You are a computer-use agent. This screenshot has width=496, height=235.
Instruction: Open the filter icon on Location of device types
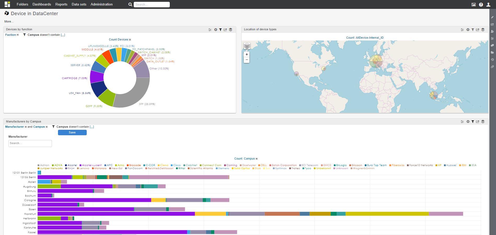pyautogui.click(x=473, y=30)
